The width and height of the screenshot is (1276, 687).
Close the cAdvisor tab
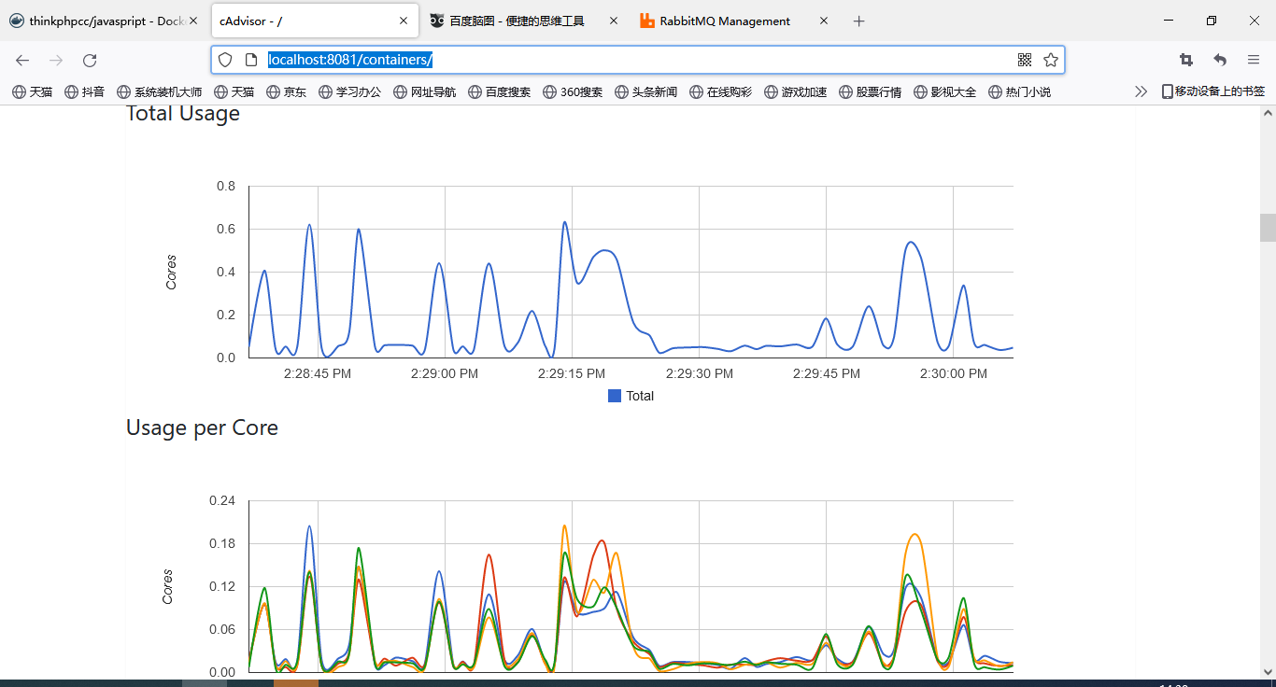coord(403,21)
